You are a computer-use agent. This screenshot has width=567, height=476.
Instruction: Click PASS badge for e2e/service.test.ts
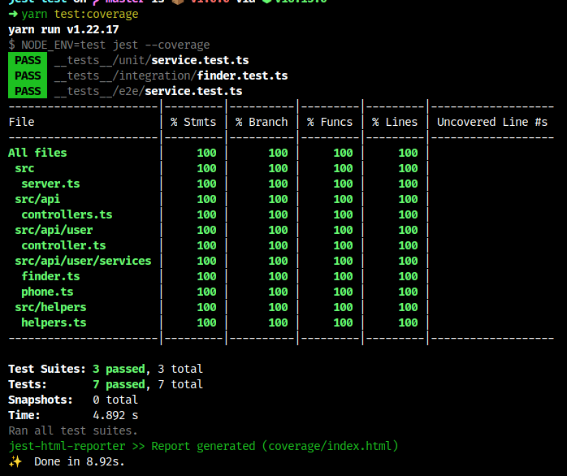click(x=28, y=91)
